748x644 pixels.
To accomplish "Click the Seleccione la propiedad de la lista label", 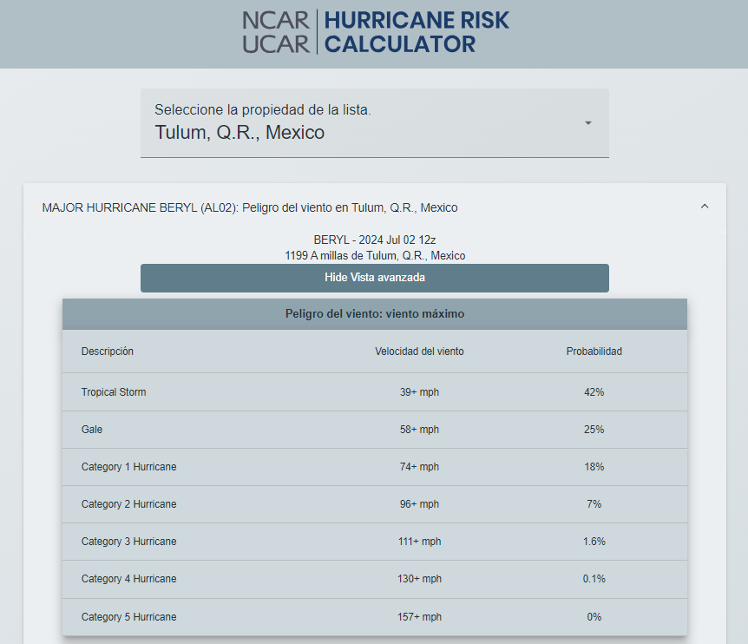I will [263, 109].
